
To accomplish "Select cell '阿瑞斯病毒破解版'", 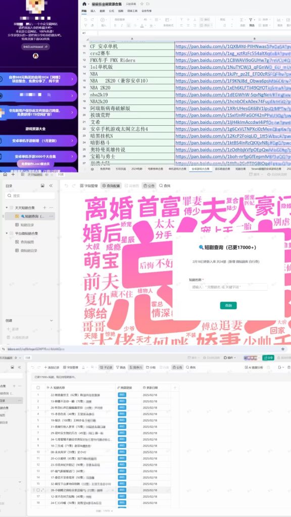I will [132, 108].
